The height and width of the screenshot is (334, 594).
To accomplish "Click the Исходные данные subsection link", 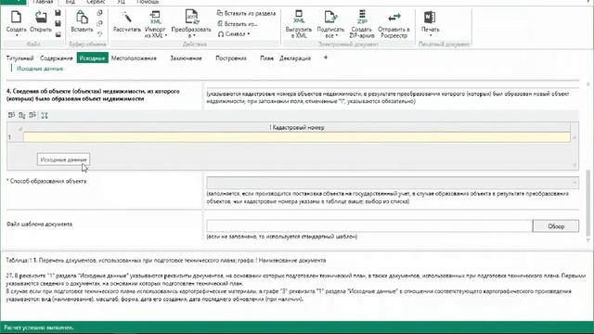I will 40,69.
